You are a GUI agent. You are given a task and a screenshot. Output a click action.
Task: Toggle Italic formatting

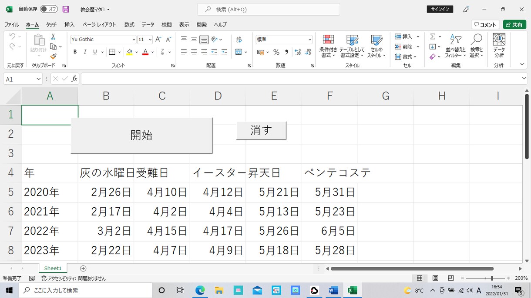coord(85,52)
